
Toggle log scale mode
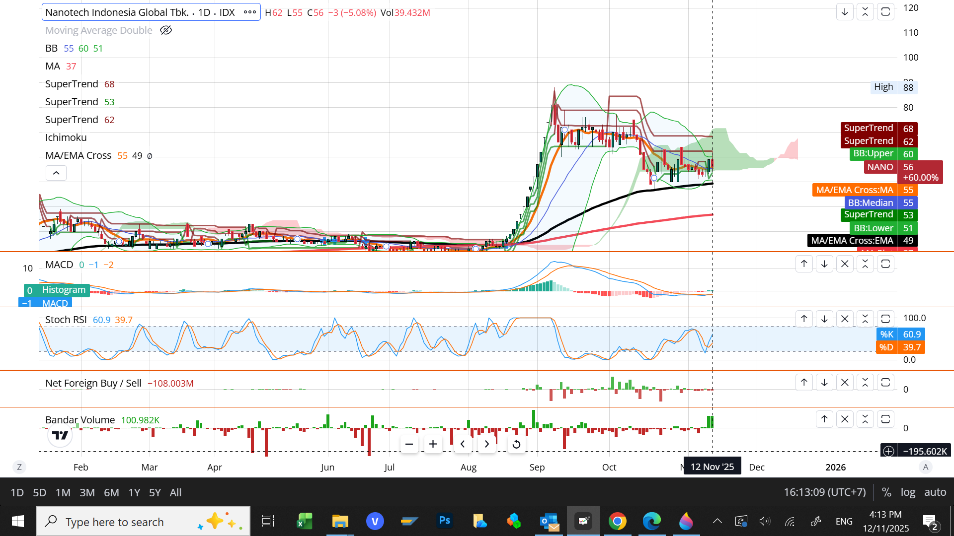pyautogui.click(x=908, y=492)
